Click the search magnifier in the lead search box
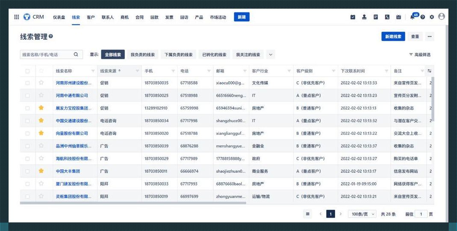The image size is (457, 231). (76, 55)
